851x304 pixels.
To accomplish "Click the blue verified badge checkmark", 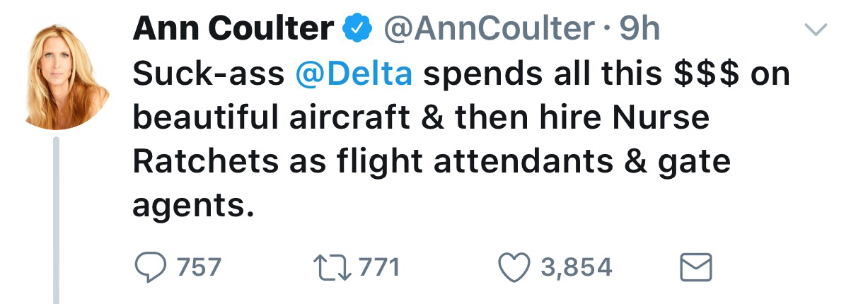I will tap(357, 28).
